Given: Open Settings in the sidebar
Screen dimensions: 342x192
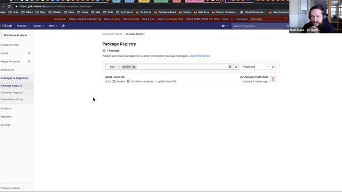Looking at the screenshot, I should [x=5, y=125].
